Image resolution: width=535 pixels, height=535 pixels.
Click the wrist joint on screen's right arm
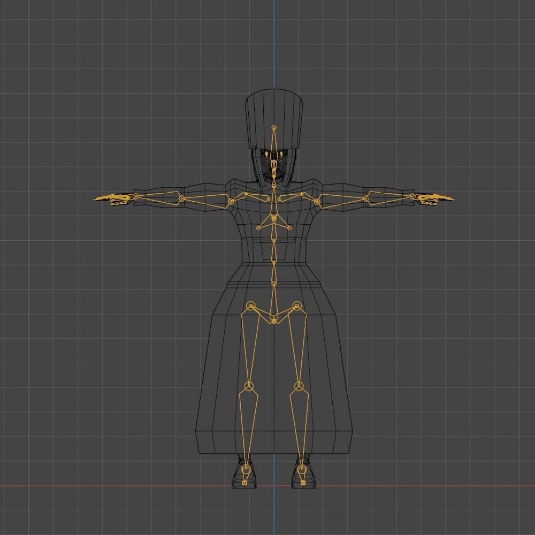coord(412,196)
